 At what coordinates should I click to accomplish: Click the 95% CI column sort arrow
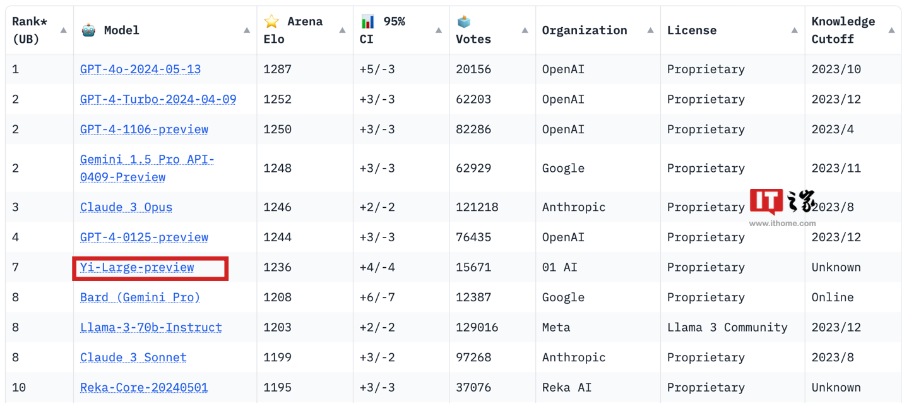(x=438, y=30)
